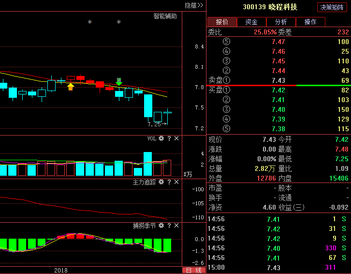Viewport: 351px width, 274px height.
Task: Open help for the VOL indicator
Action: (x=169, y=138)
